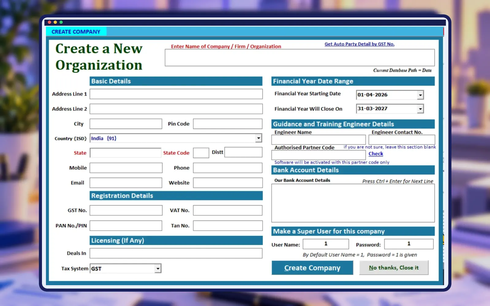Click the super user User Name field
This screenshot has width=490, height=306.
click(x=326, y=244)
